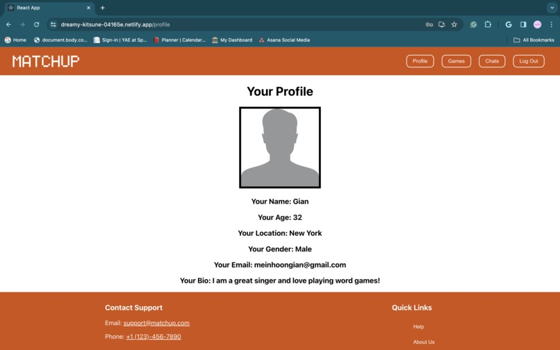Viewport: 560px width, 350px height.
Task: Click the Your Bio line
Action: point(280,281)
